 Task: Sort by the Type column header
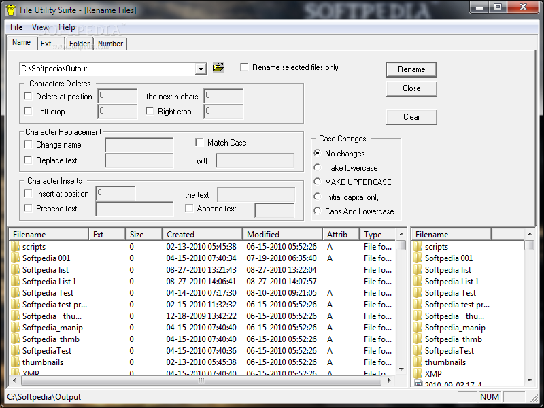pos(377,234)
